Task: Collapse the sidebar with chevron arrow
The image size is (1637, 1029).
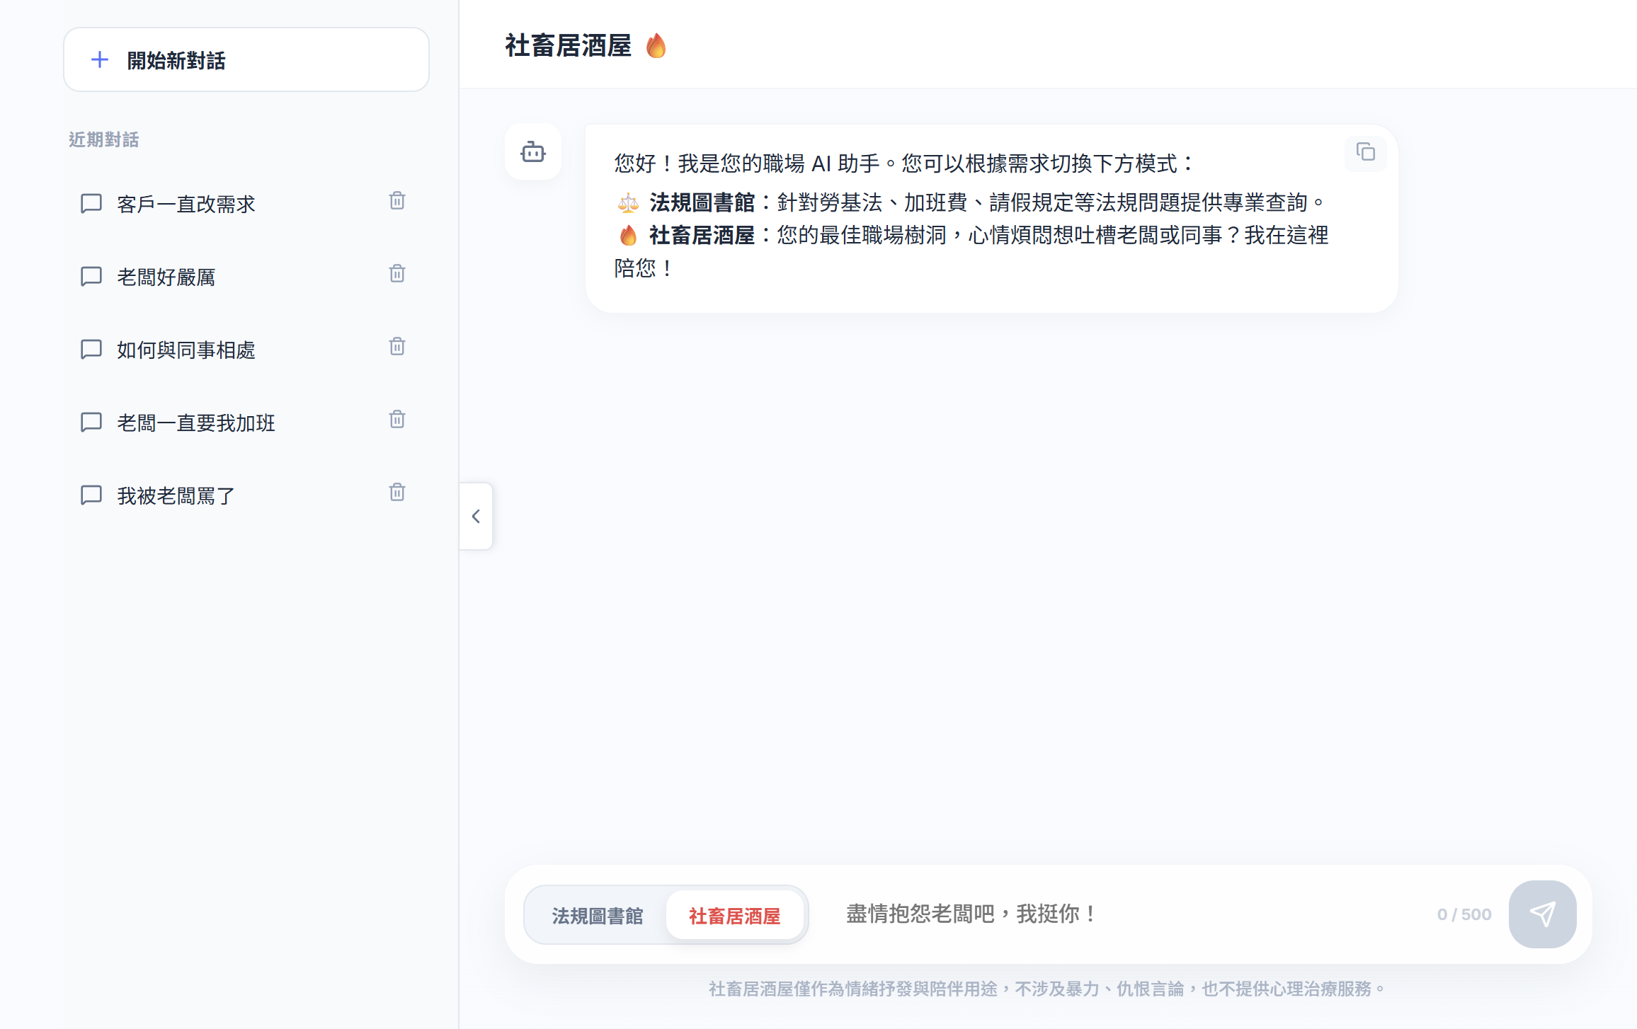Action: point(476,517)
